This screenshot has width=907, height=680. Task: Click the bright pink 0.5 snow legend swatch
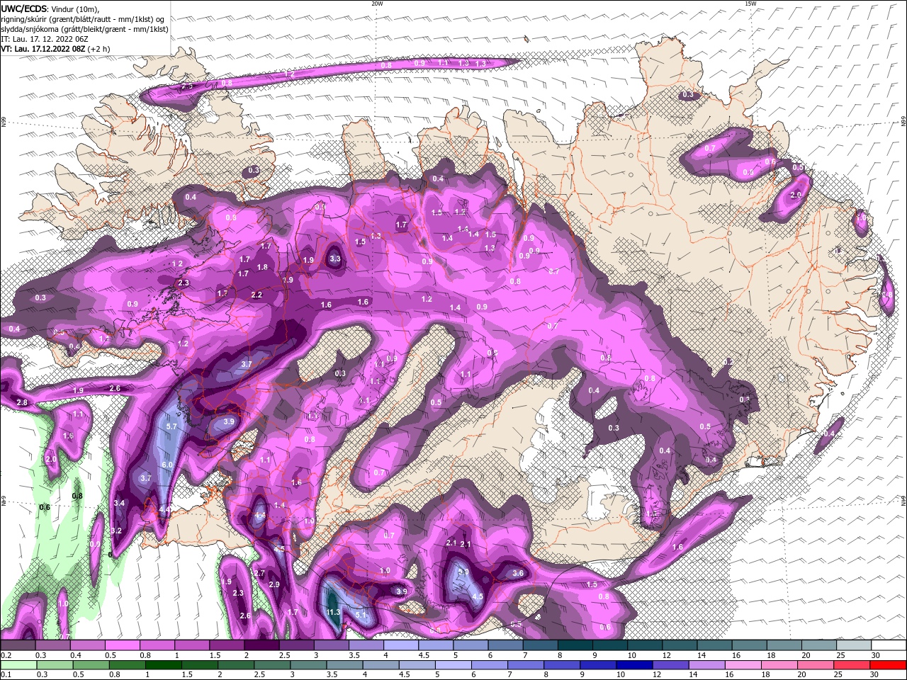coord(122,645)
